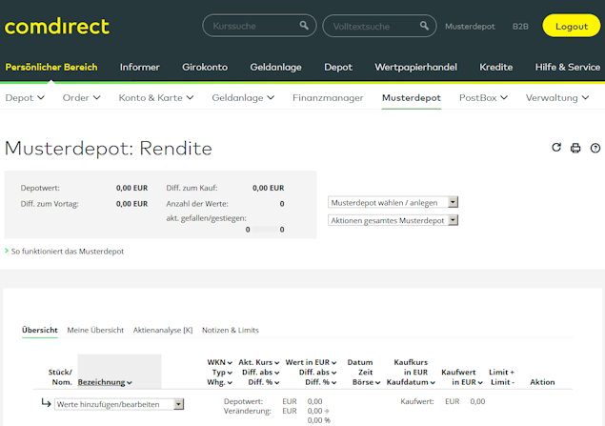Open the Wertpapierhandel main menu
This screenshot has height=426, width=605.
[416, 67]
